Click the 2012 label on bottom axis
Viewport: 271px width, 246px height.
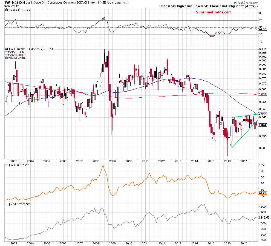pyautogui.click(x=162, y=243)
